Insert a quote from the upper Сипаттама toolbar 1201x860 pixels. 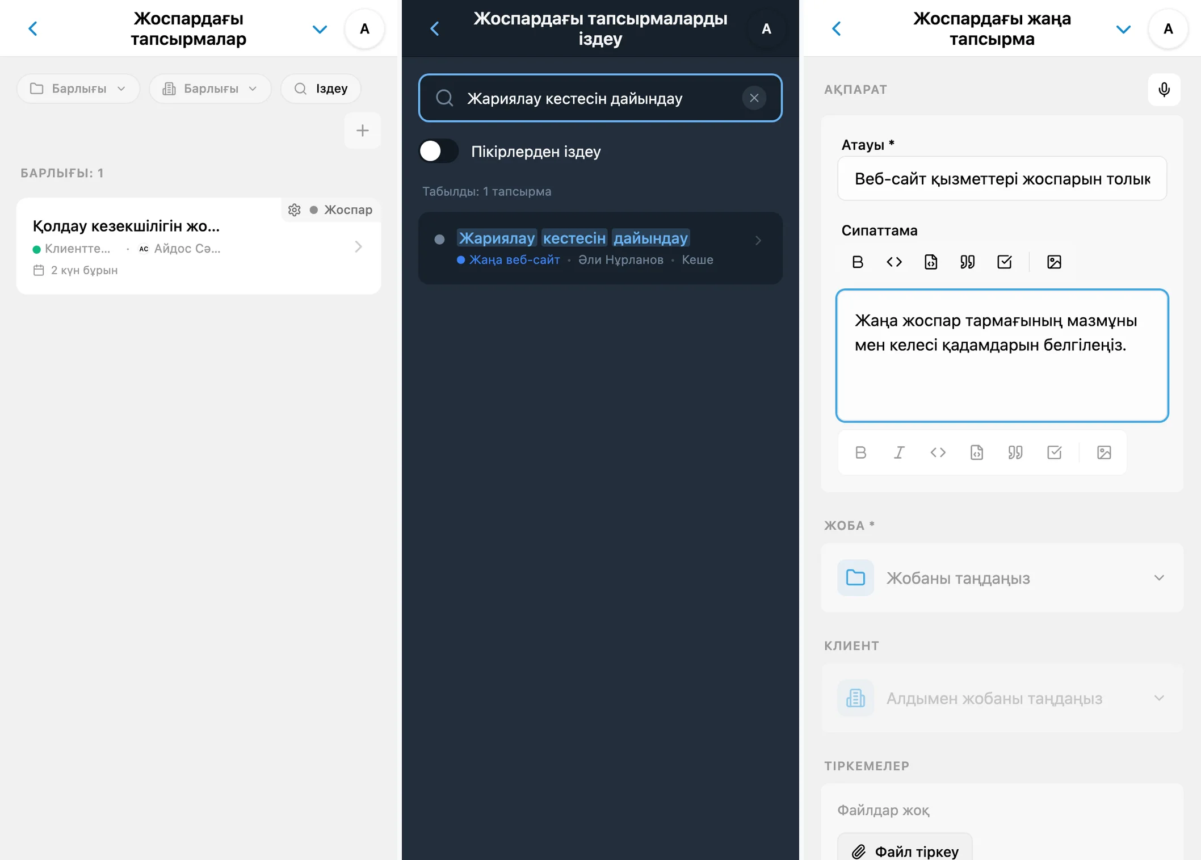968,262
